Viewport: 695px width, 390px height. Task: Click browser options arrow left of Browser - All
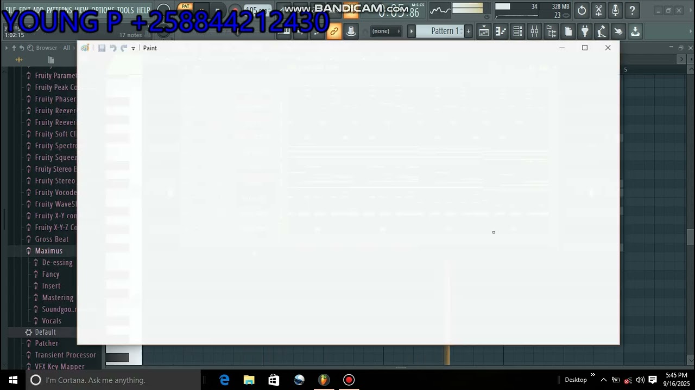point(7,48)
